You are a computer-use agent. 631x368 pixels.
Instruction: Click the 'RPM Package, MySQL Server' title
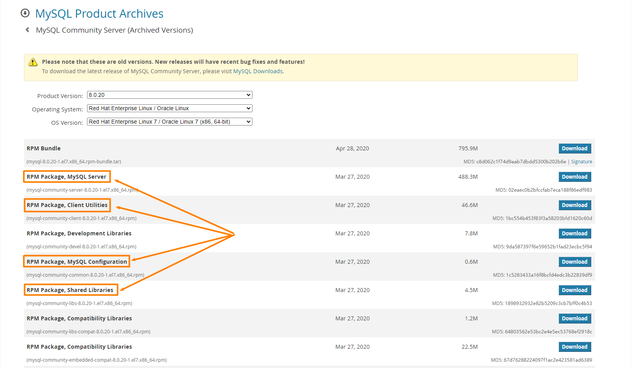click(x=67, y=177)
